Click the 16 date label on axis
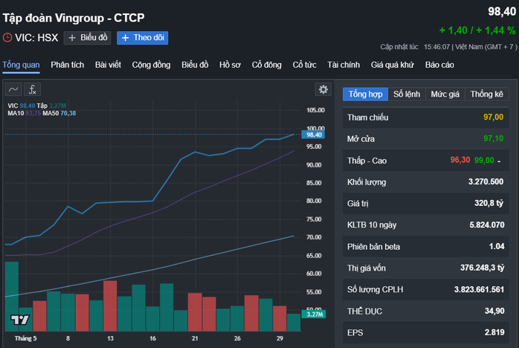The height and width of the screenshot is (348, 519). pyautogui.click(x=152, y=338)
